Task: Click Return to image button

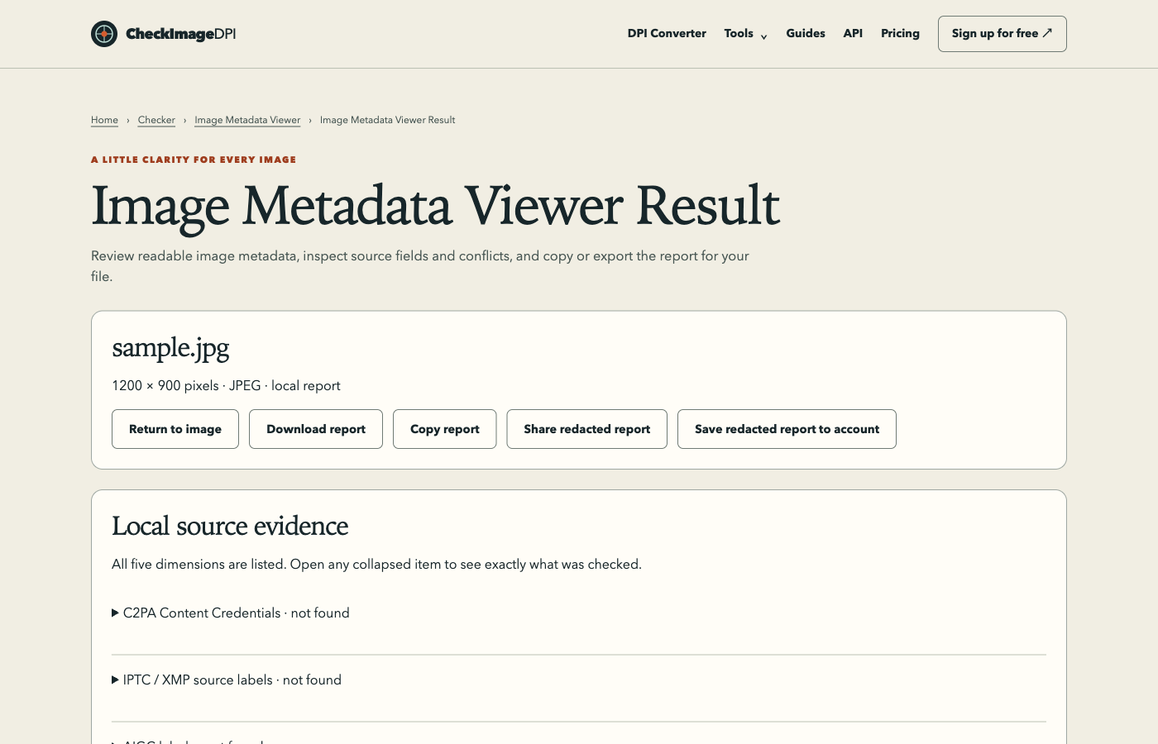Action: point(175,429)
